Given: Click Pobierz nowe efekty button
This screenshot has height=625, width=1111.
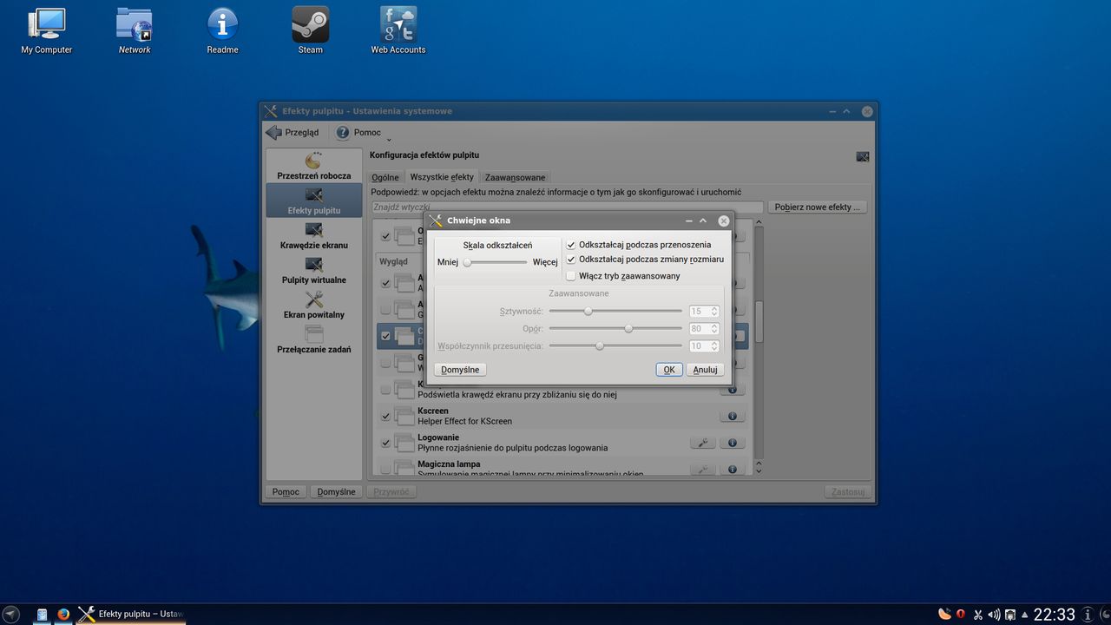Looking at the screenshot, I should point(817,207).
